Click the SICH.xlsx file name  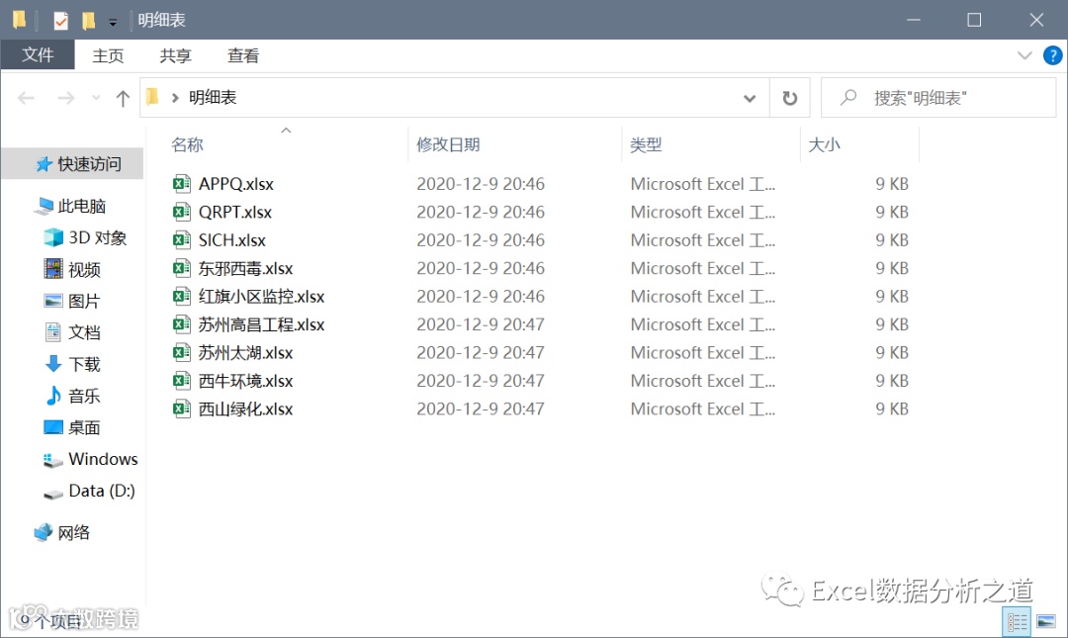coord(232,240)
